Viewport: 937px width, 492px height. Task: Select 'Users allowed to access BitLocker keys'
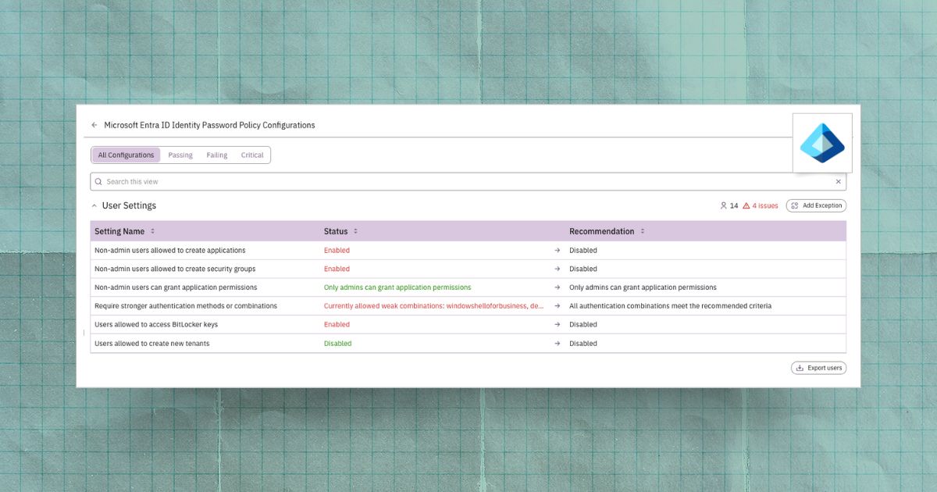point(156,325)
